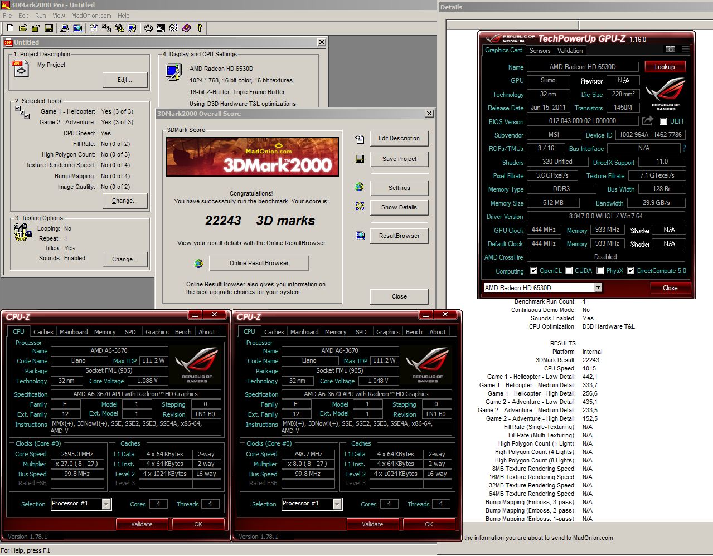
Task: Click the ring-shaped benchmark toolbar icon
Action: click(x=148, y=28)
